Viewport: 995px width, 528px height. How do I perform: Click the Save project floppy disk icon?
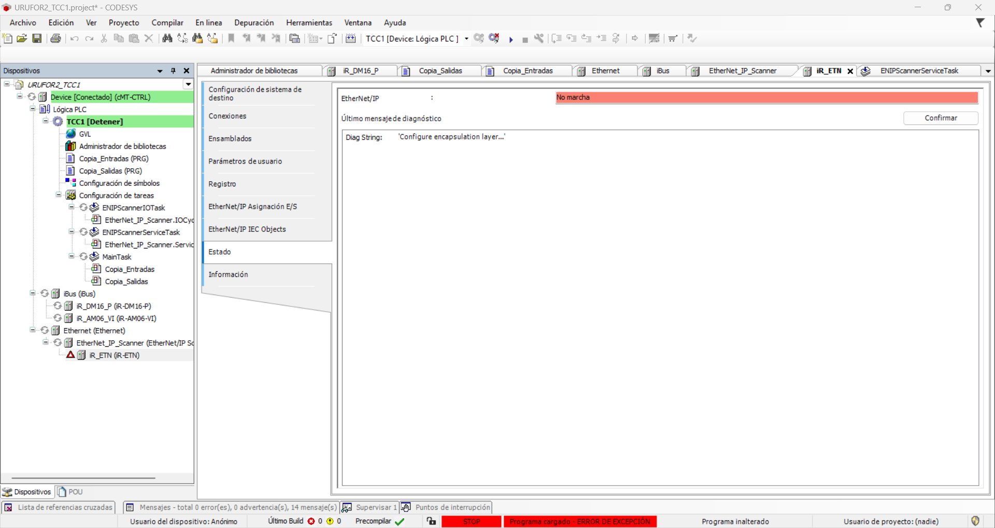click(37, 38)
